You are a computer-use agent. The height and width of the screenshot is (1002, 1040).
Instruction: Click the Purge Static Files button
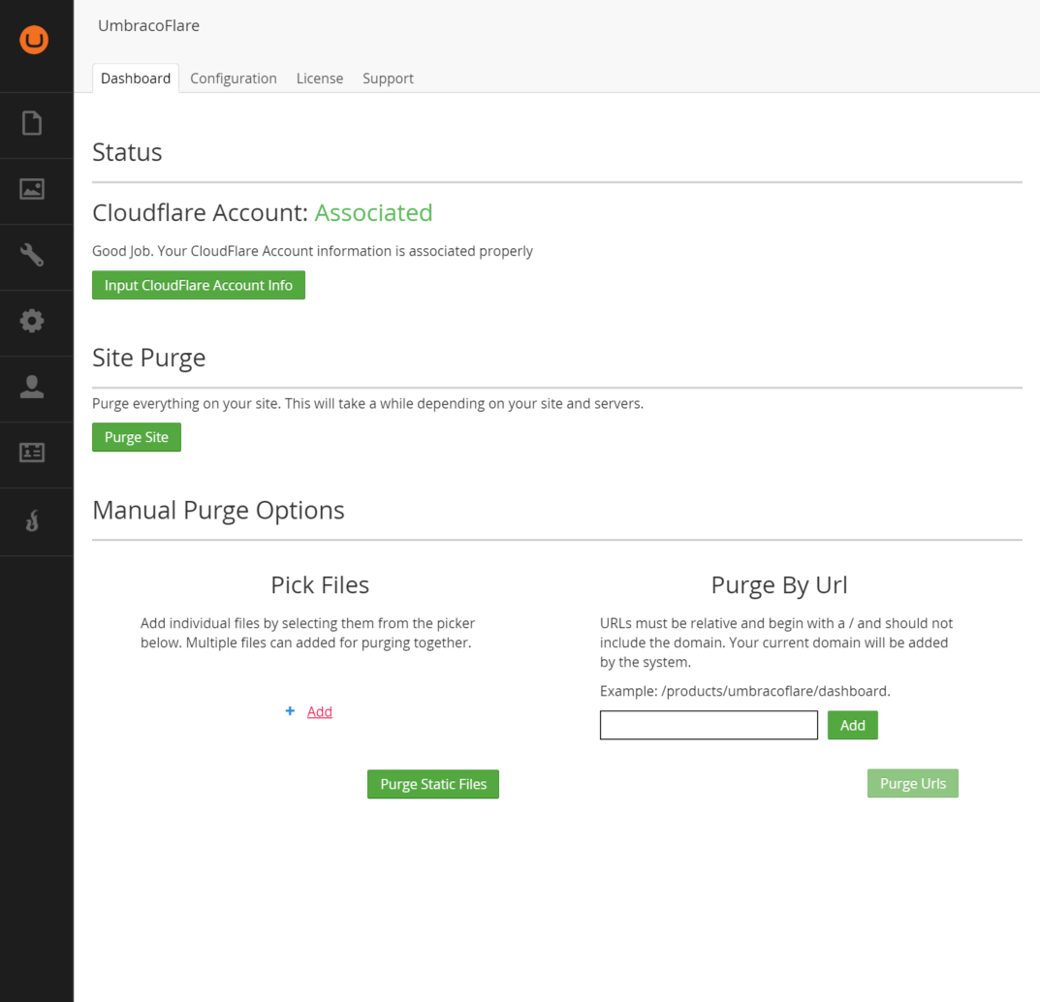point(433,784)
